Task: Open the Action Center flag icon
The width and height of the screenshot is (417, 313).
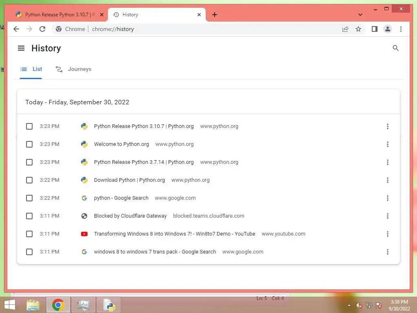Action: coord(378,305)
